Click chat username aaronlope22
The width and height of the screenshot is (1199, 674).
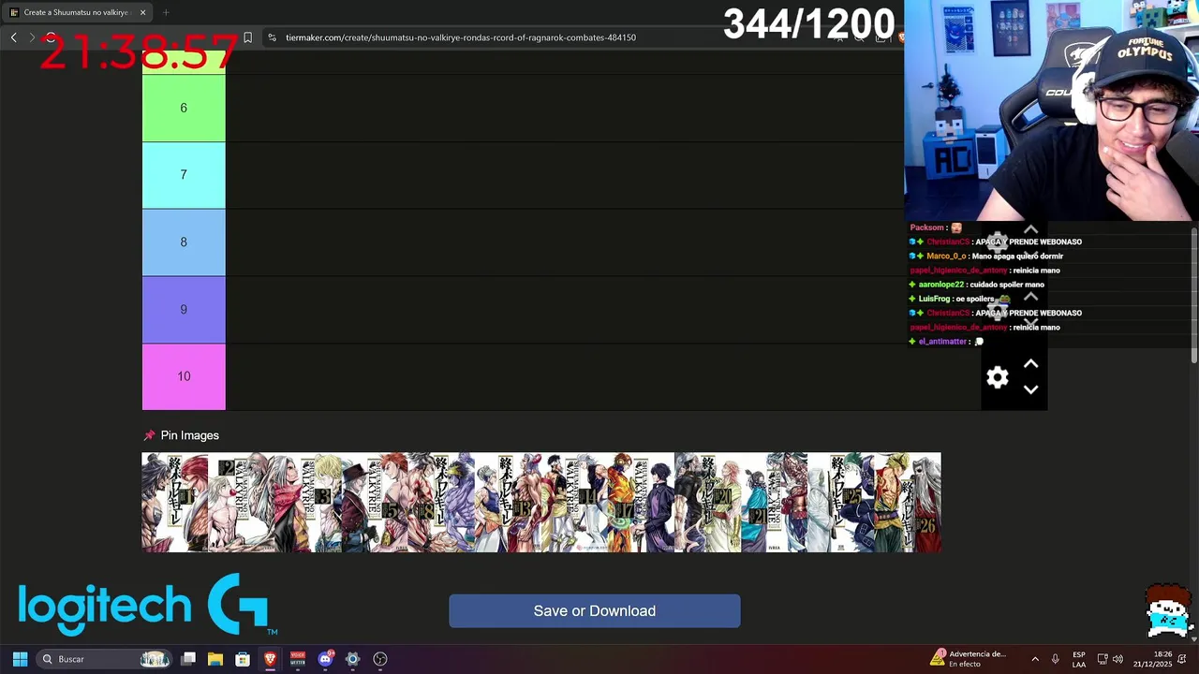[x=940, y=285]
